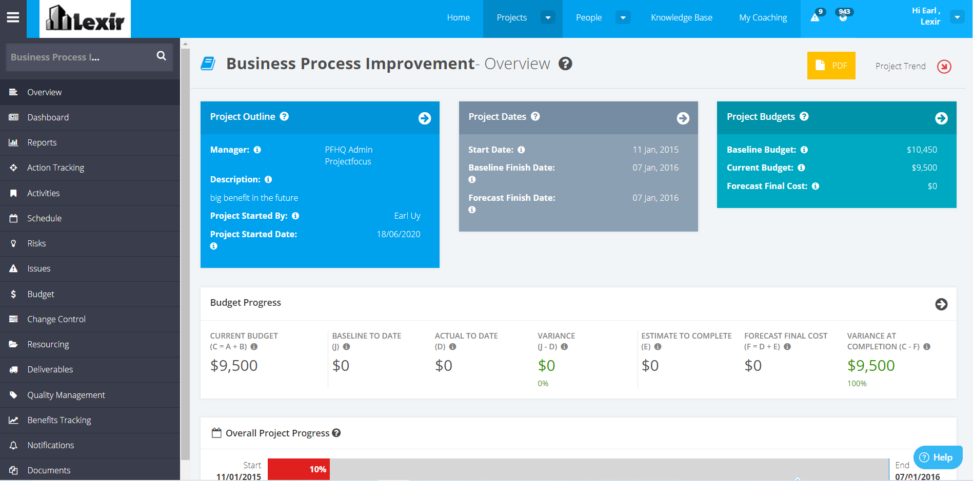This screenshot has width=973, height=481.
Task: Open Project Budgets arrow icon
Action: click(941, 118)
